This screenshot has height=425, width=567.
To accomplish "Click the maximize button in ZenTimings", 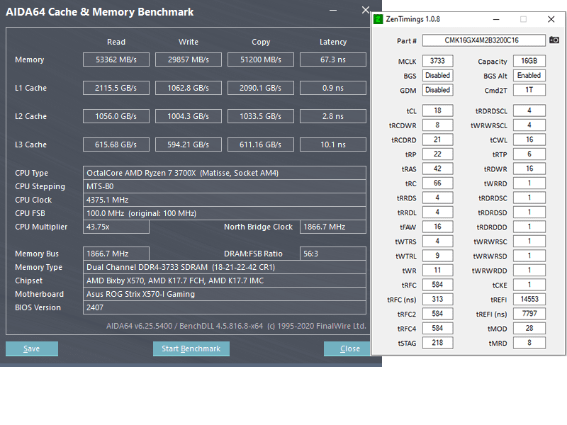I will coord(523,19).
